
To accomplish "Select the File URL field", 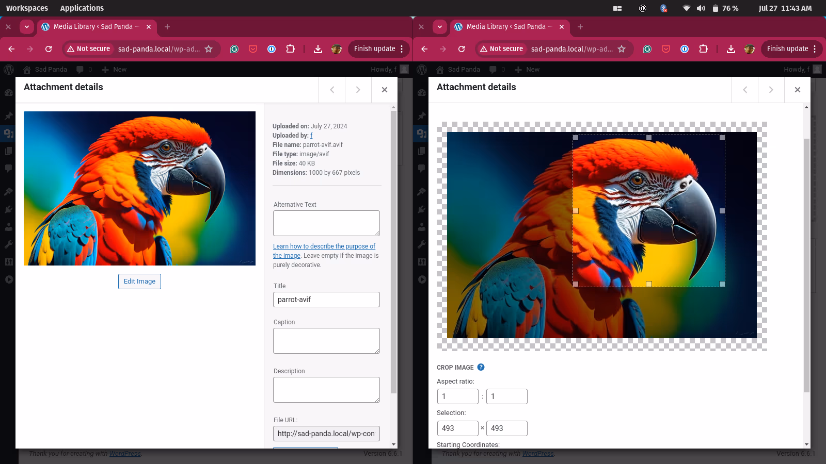I will pos(326,434).
